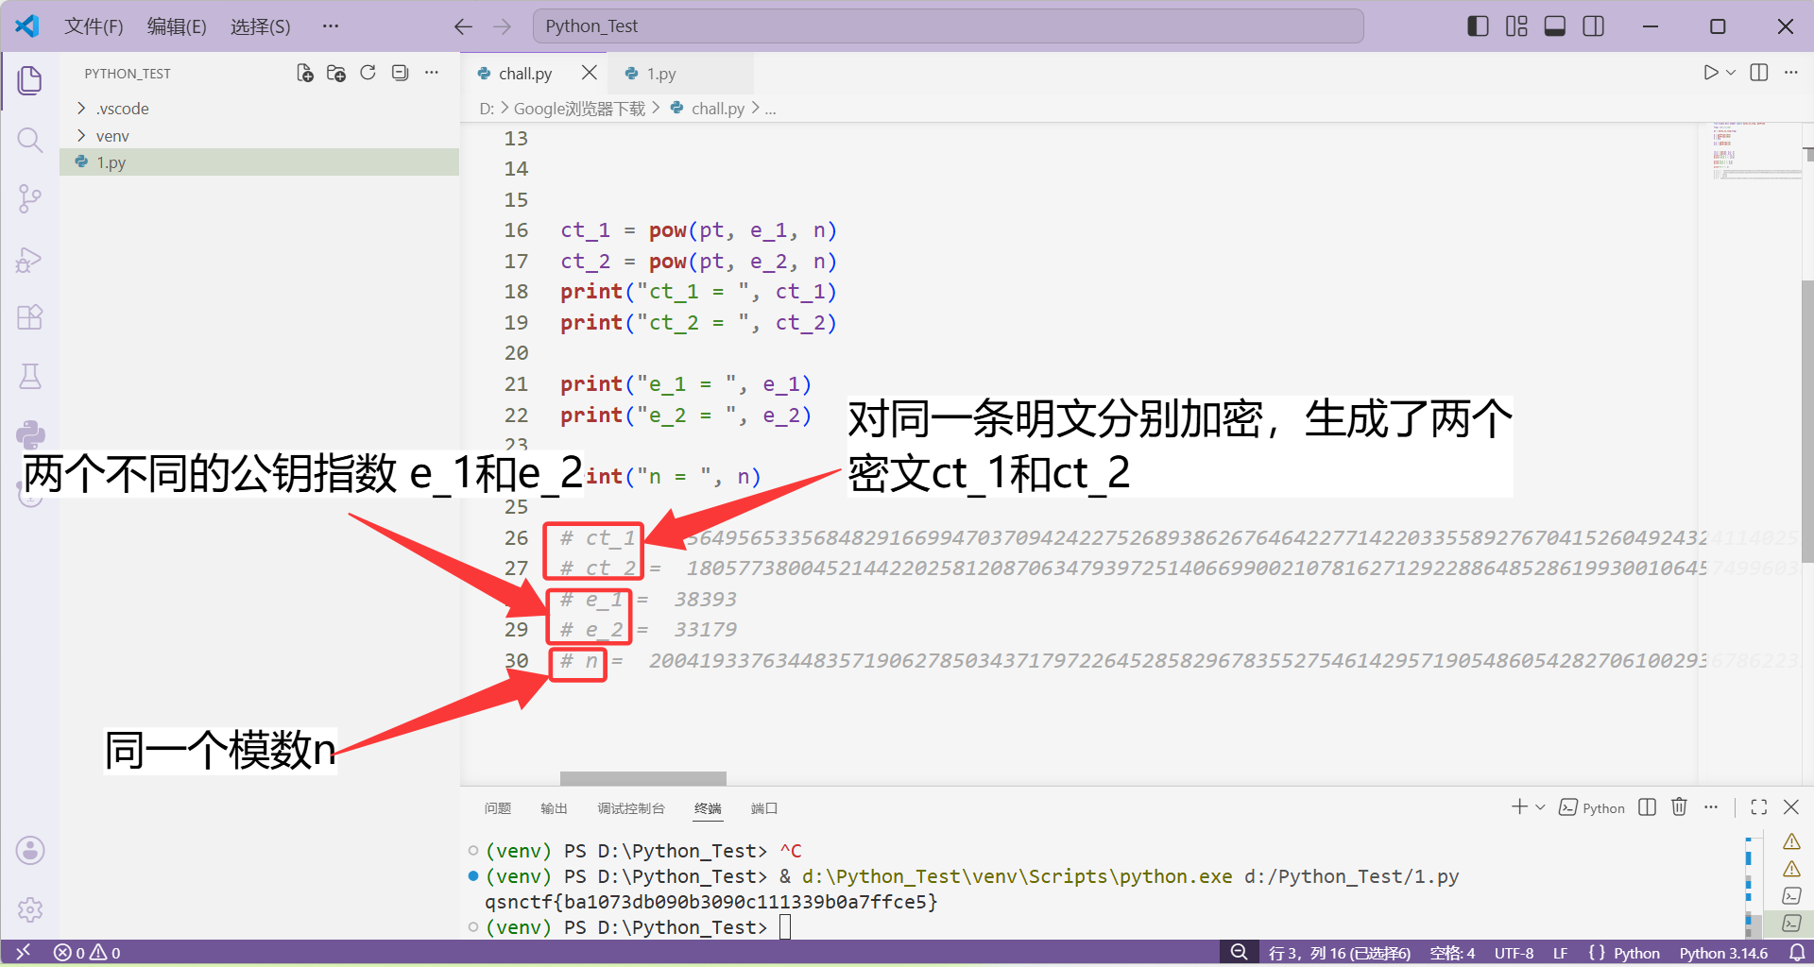Go forward in navigation history

click(502, 26)
